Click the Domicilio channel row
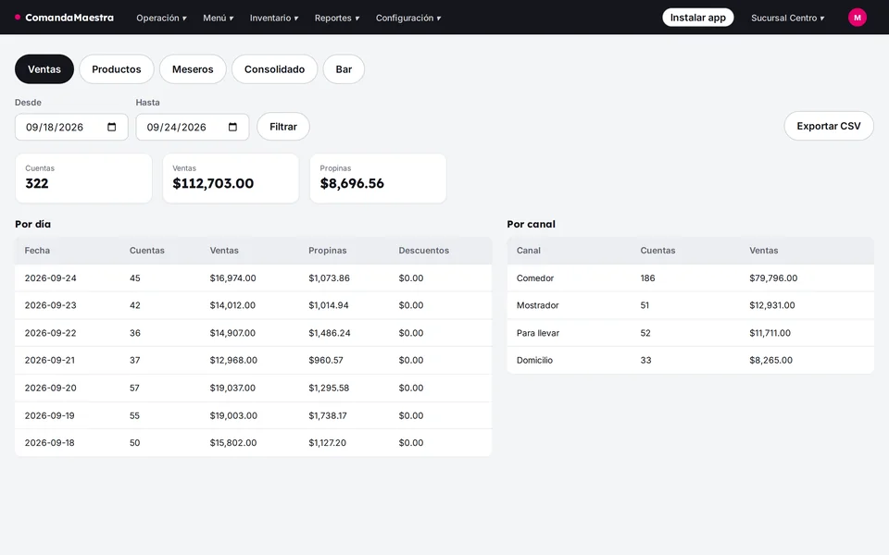This screenshot has height=555, width=889. (x=690, y=360)
